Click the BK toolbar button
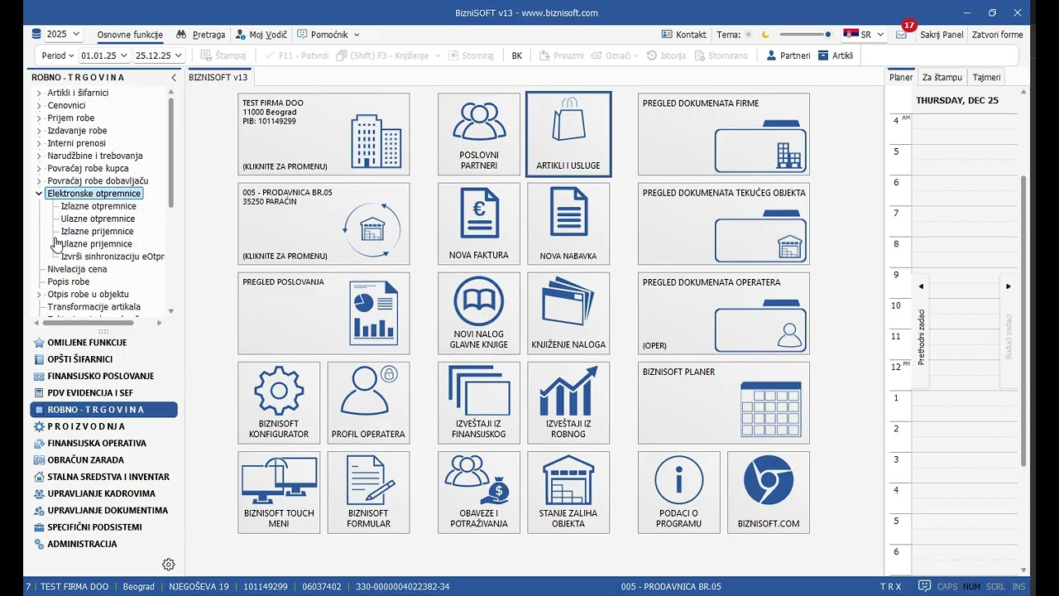The height and width of the screenshot is (596, 1059). pyautogui.click(x=517, y=55)
